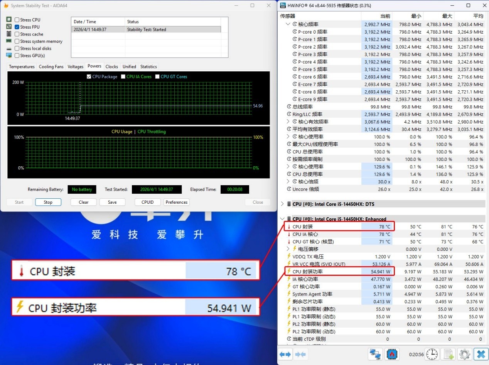The image size is (489, 365).
Task: Click Clear button in AIDA64
Action: click(x=84, y=202)
